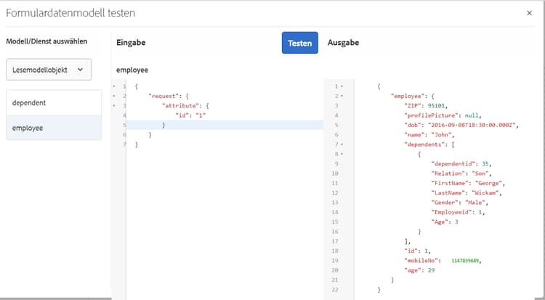The height and width of the screenshot is (300, 545).
Task: Fold the "employee" object in output
Action: pos(342,96)
